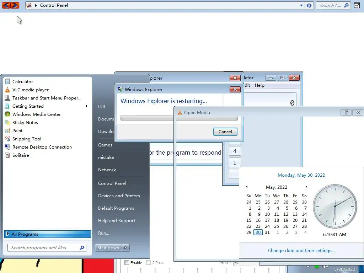Screen dimensions: 364x273
Task: Click the Shut down button
Action: click(x=108, y=248)
